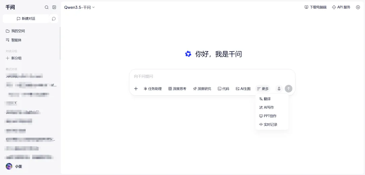Screen dimensions: 365x175
Task: Click the search icon in sidebar header
Action: point(47,7)
